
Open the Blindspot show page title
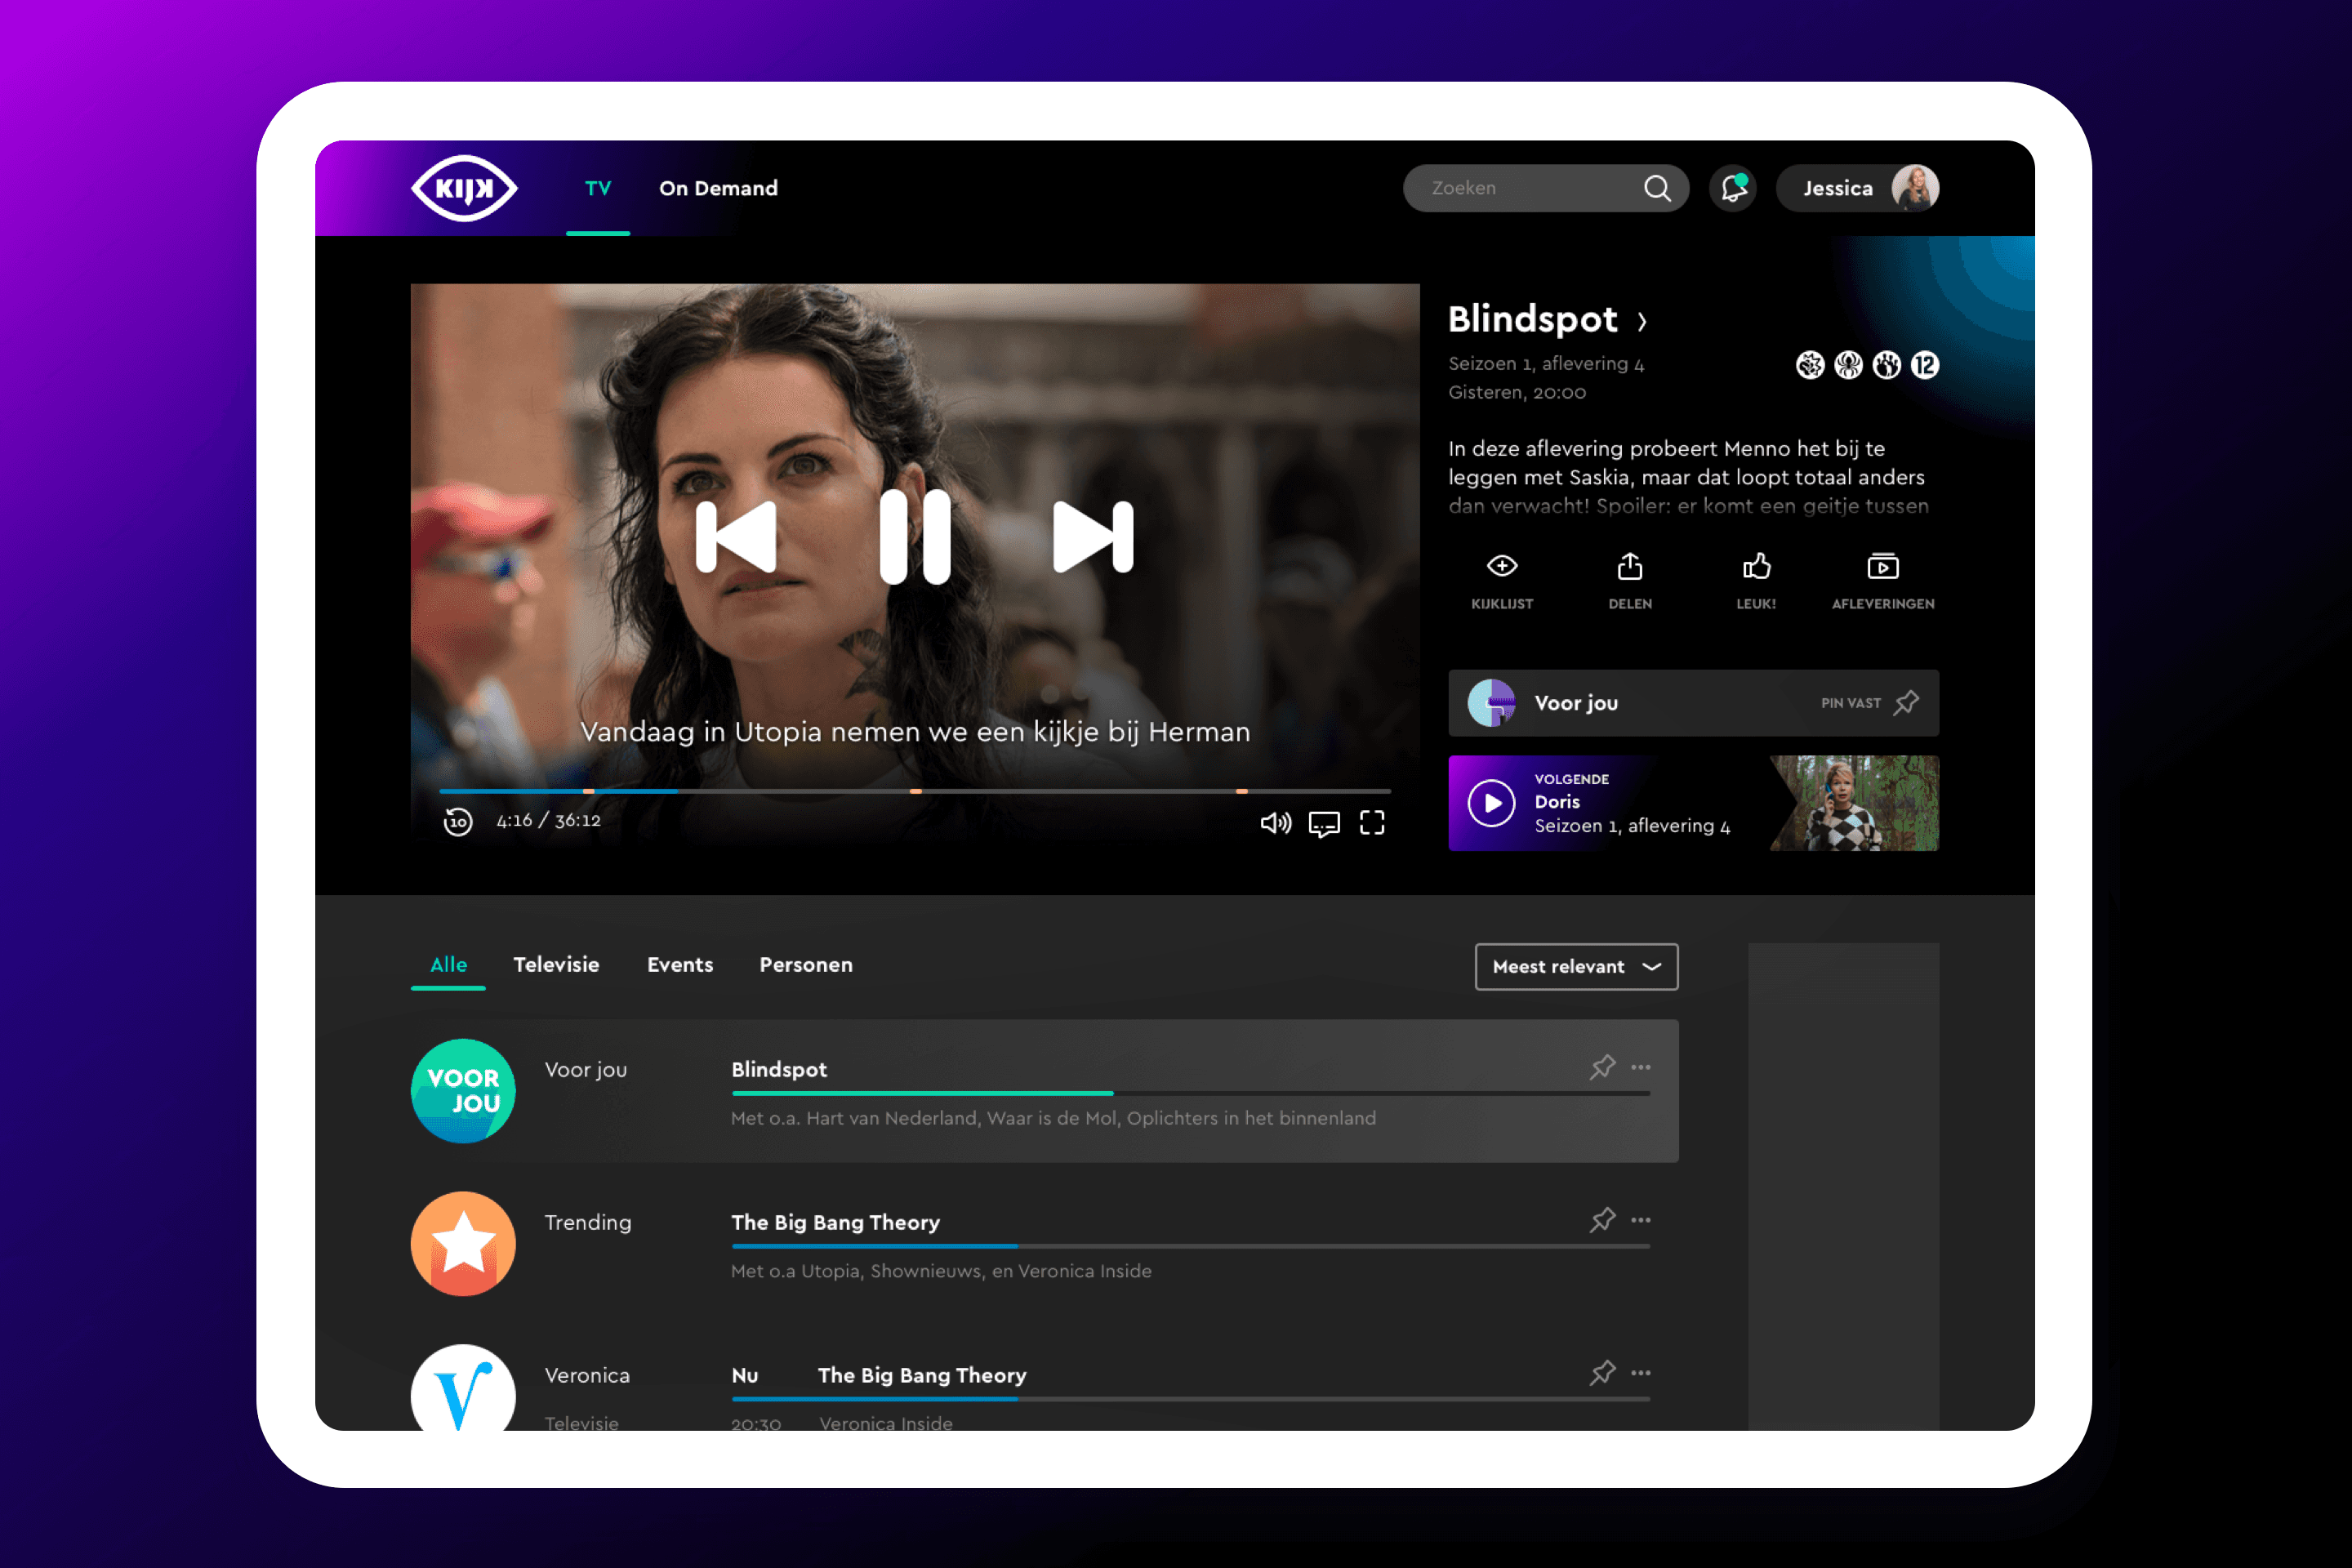pos(1532,319)
